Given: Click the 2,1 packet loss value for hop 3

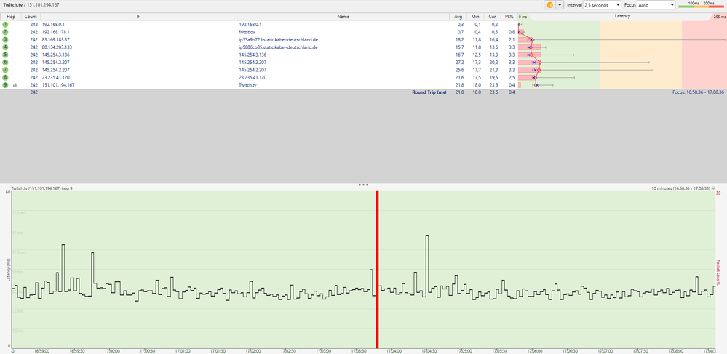Looking at the screenshot, I should point(512,39).
